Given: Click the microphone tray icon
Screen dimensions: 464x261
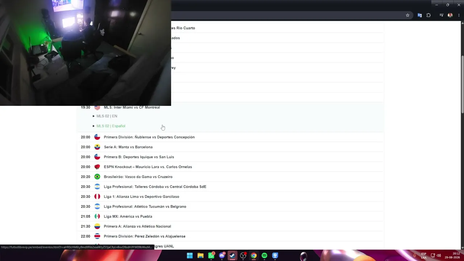Looking at the screenshot, I should pyautogui.click(x=415, y=256).
